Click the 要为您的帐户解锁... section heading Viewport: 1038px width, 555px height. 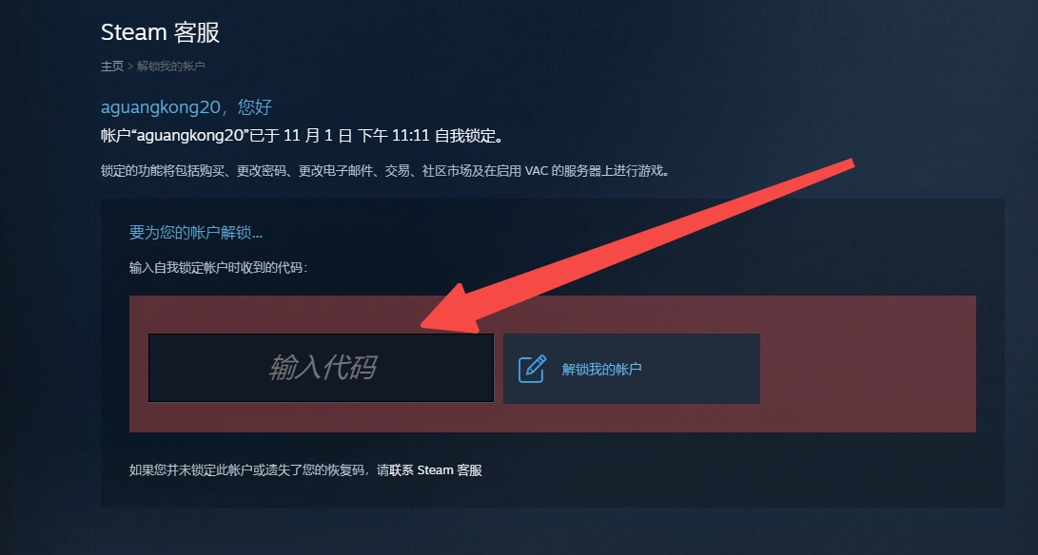[196, 233]
